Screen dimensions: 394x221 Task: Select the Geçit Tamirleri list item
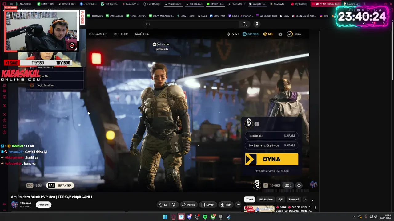pos(55,85)
